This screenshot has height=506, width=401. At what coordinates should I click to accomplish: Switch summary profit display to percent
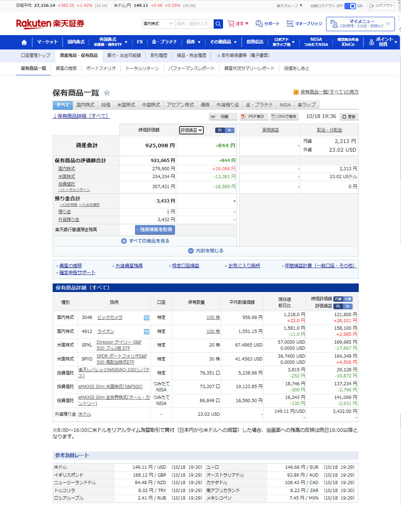[x=230, y=130]
